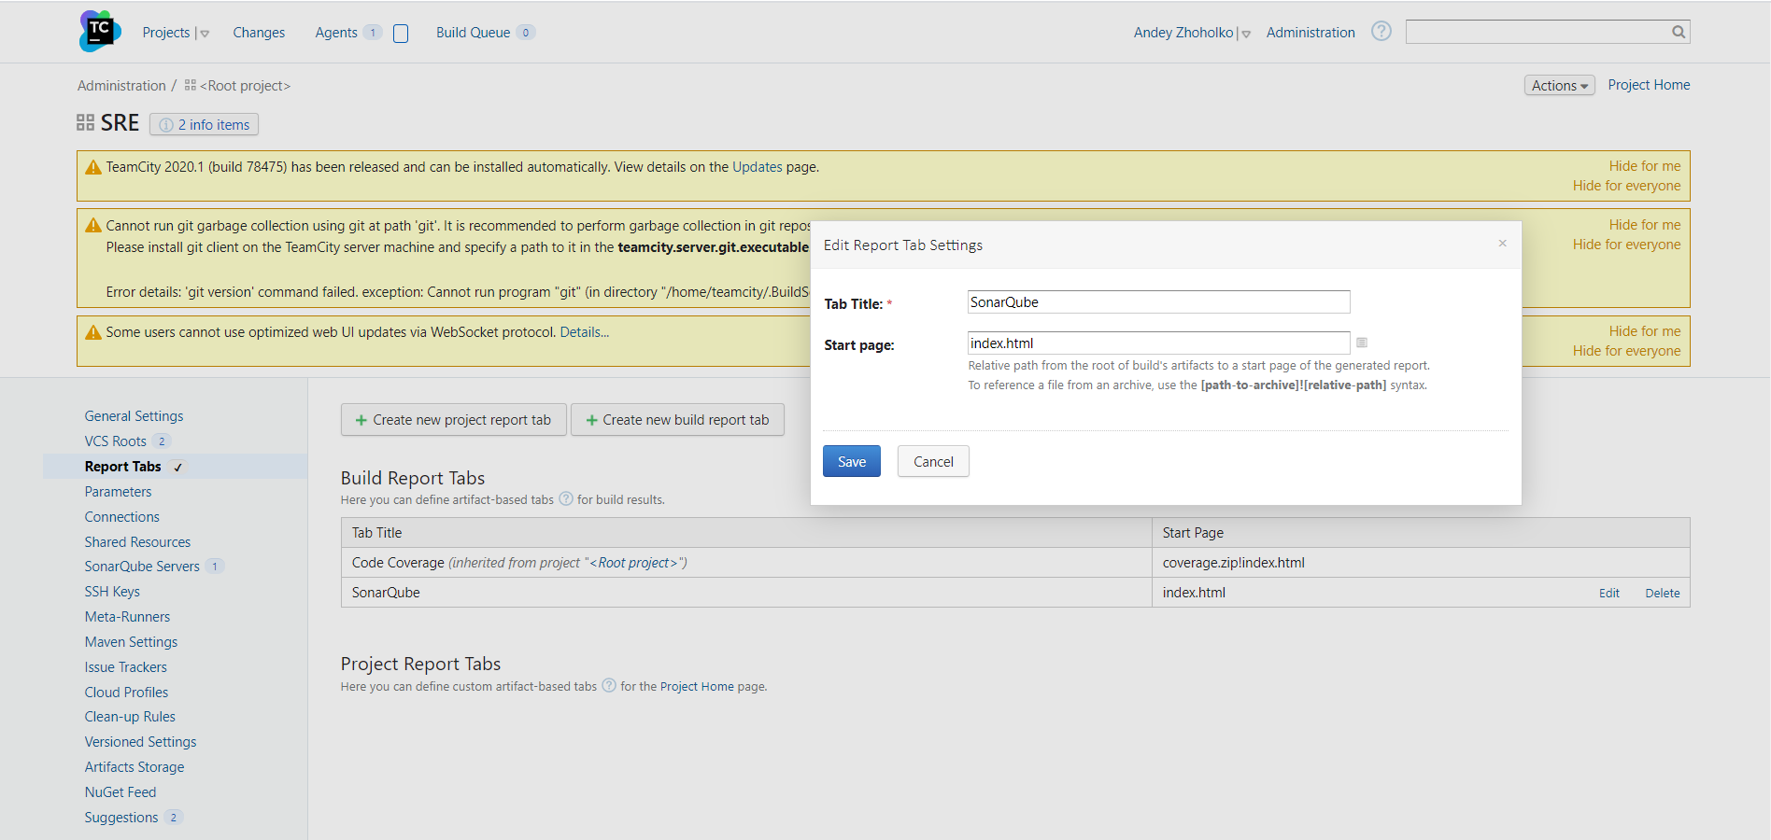Image resolution: width=1771 pixels, height=840 pixels.
Task: Open NuGet Feed in sidebar
Action: (x=120, y=792)
